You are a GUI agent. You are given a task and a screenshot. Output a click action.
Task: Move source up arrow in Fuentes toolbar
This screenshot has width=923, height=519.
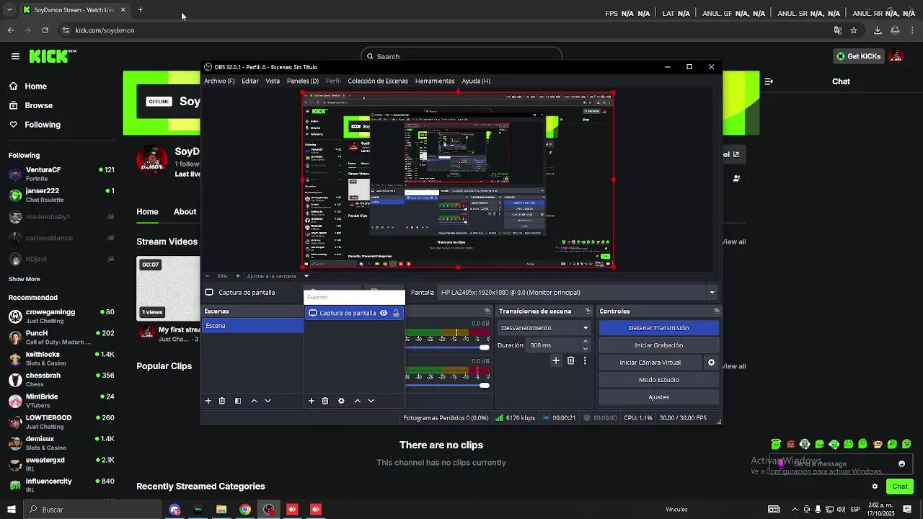coord(357,401)
